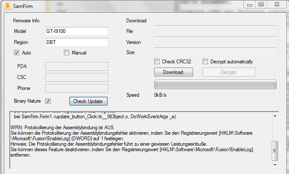Screen dimensions: 289x174
Task: Click into the Region field showing DBT
Action: pos(76,42)
